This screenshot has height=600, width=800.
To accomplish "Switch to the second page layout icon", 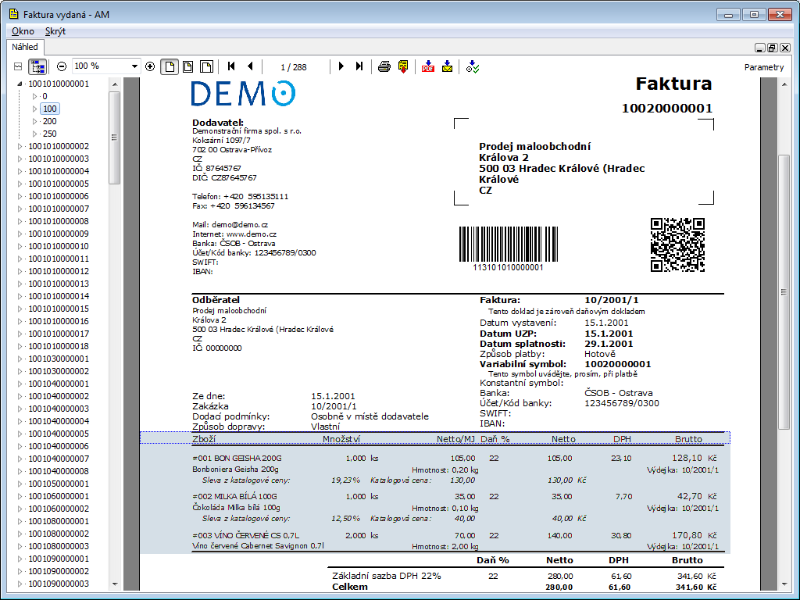I will 187,67.
